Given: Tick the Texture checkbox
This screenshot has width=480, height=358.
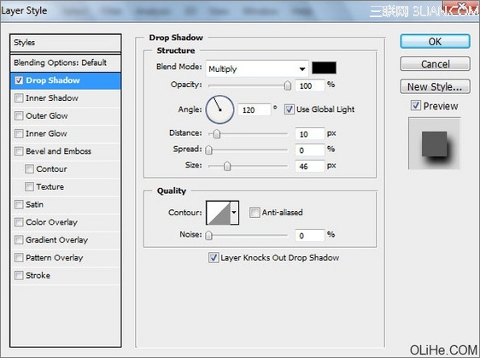Looking at the screenshot, I should click(x=29, y=186).
